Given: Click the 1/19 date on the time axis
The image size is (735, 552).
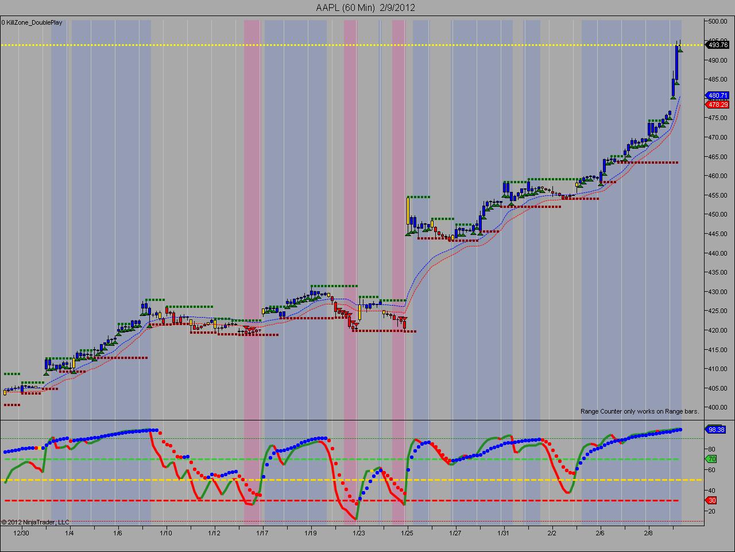Looking at the screenshot, I should pyautogui.click(x=311, y=533).
